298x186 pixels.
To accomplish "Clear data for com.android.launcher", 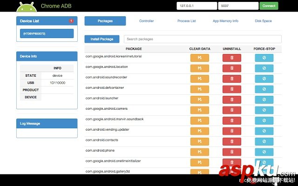I will pyautogui.click(x=200, y=100).
